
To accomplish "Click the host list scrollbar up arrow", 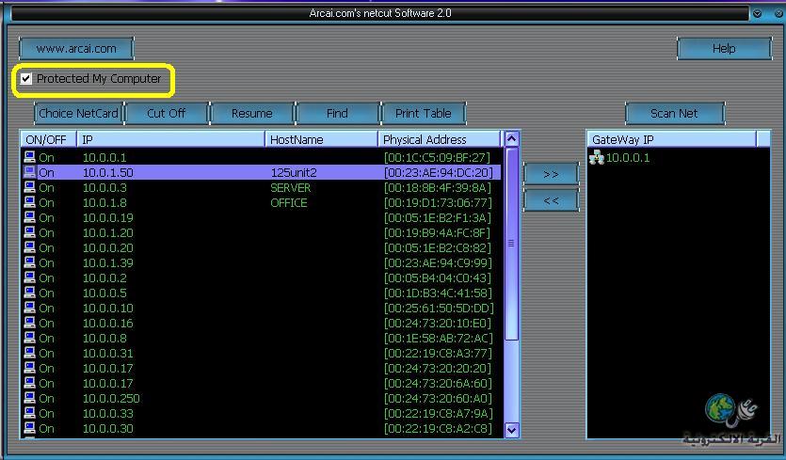I will [511, 139].
